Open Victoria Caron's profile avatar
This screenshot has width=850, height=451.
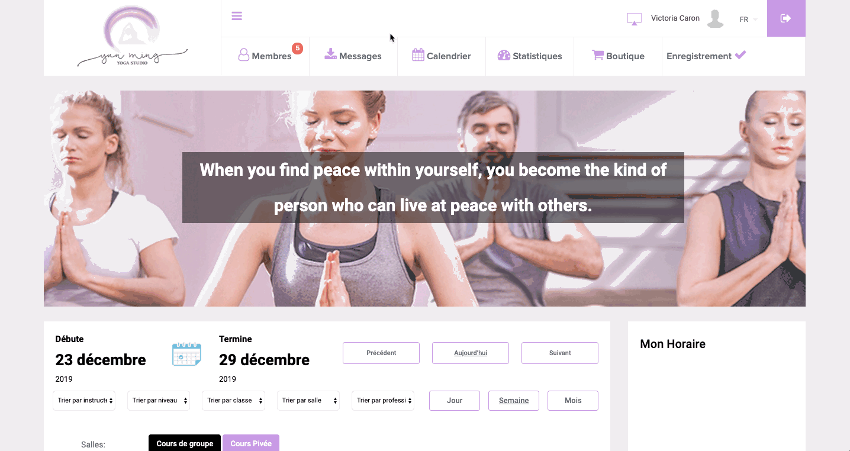tap(716, 19)
